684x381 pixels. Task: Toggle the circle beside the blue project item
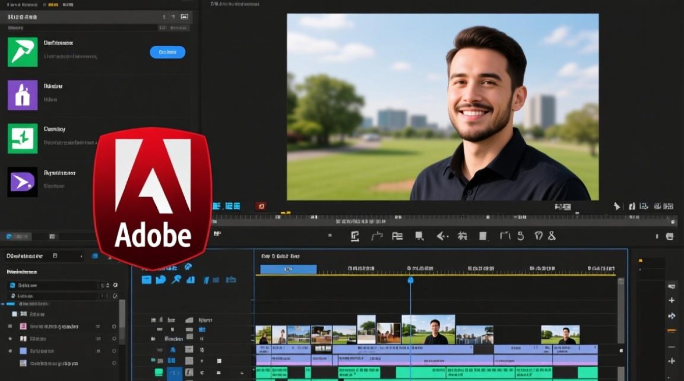[114, 351]
